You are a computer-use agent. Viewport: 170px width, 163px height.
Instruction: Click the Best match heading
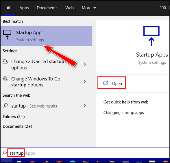[x=13, y=21]
